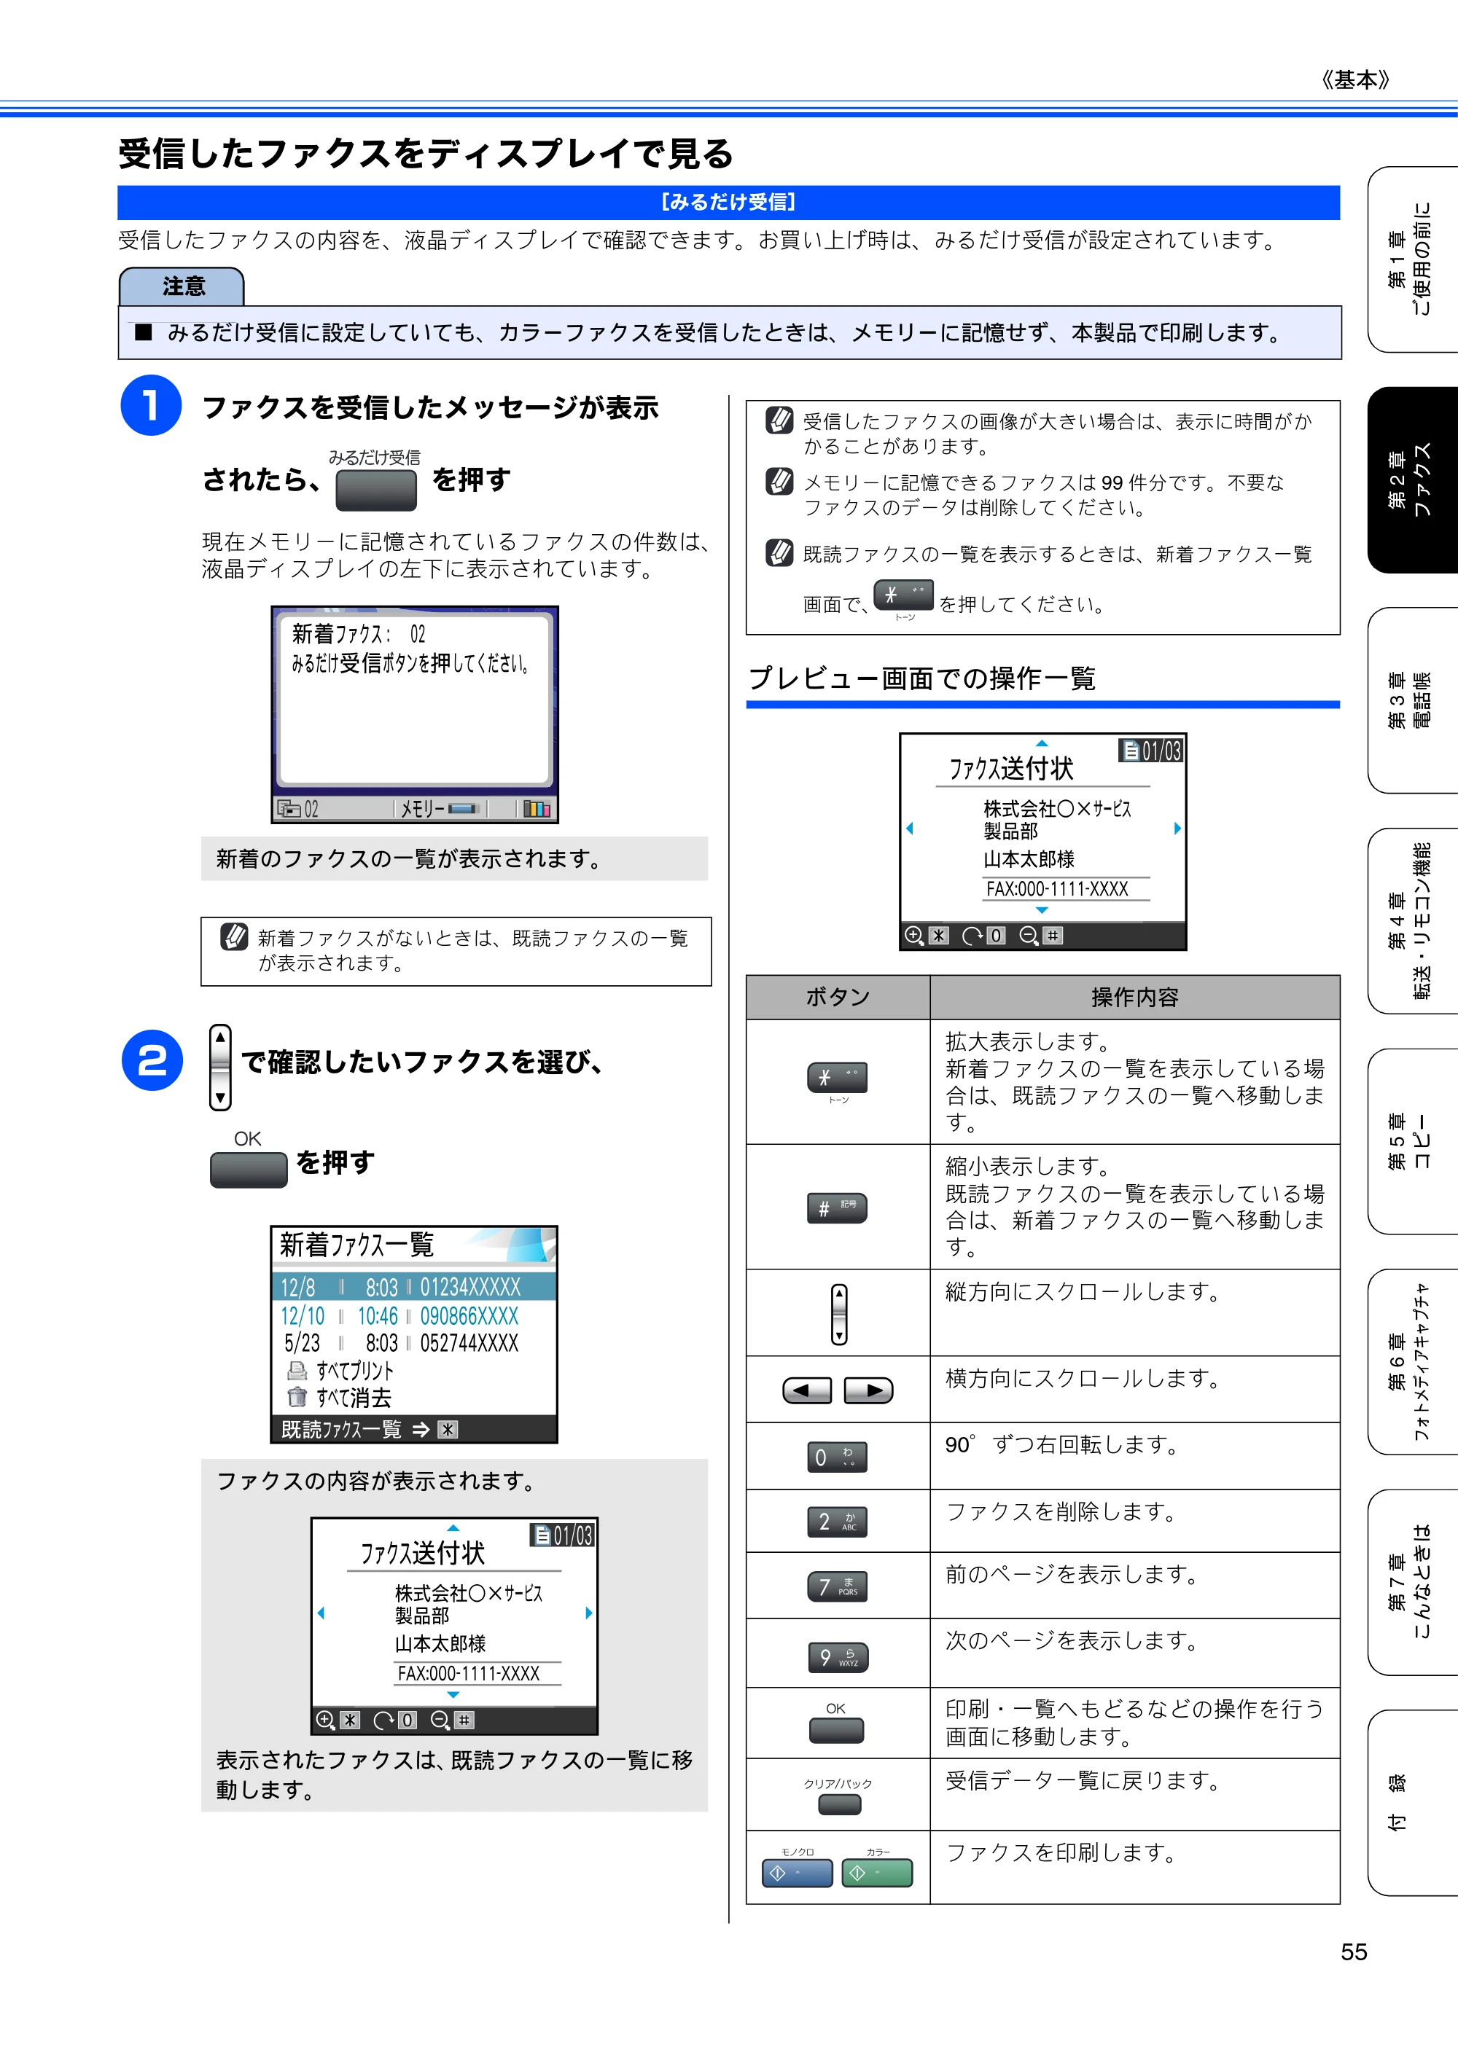The width and height of the screenshot is (1458, 2063).
Task: Click the # 記号 key in the table
Action: [x=837, y=1208]
